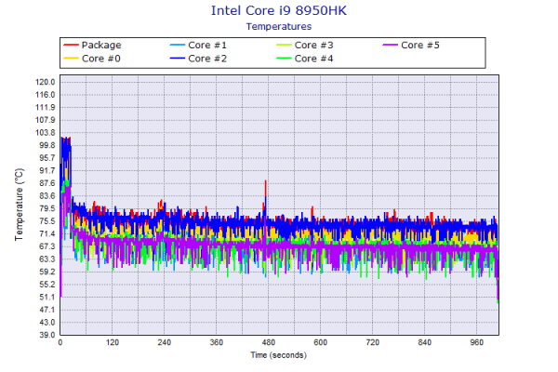Click the 39.0 y-axis value
This screenshot has width=558, height=372.
[x=47, y=335]
